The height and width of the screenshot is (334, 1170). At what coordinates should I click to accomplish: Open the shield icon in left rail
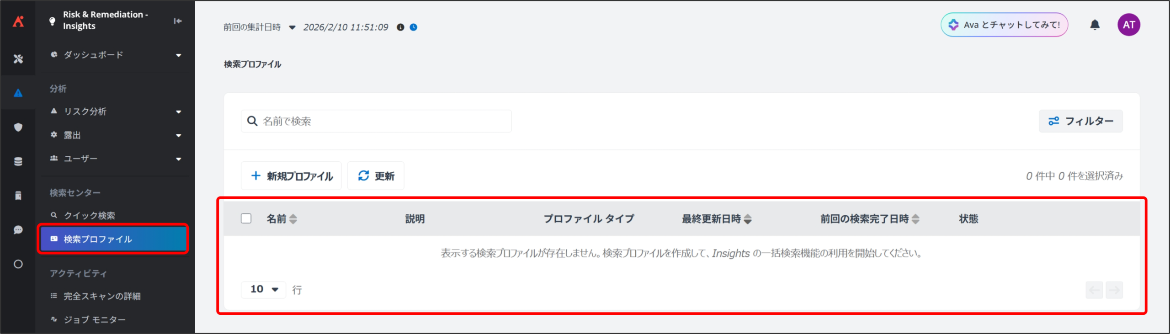coord(18,127)
